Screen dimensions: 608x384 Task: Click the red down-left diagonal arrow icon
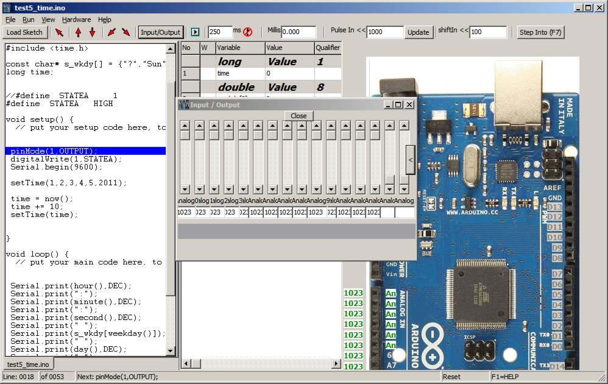coord(111,32)
